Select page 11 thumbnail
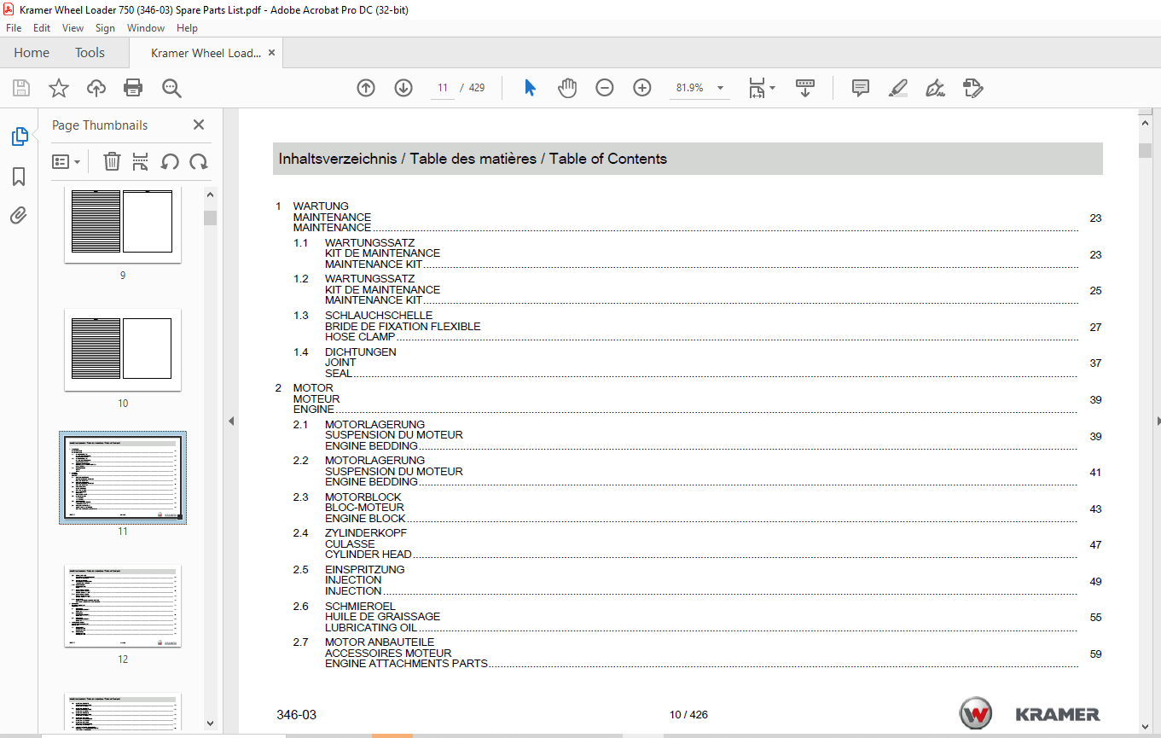1161x738 pixels. [x=123, y=477]
